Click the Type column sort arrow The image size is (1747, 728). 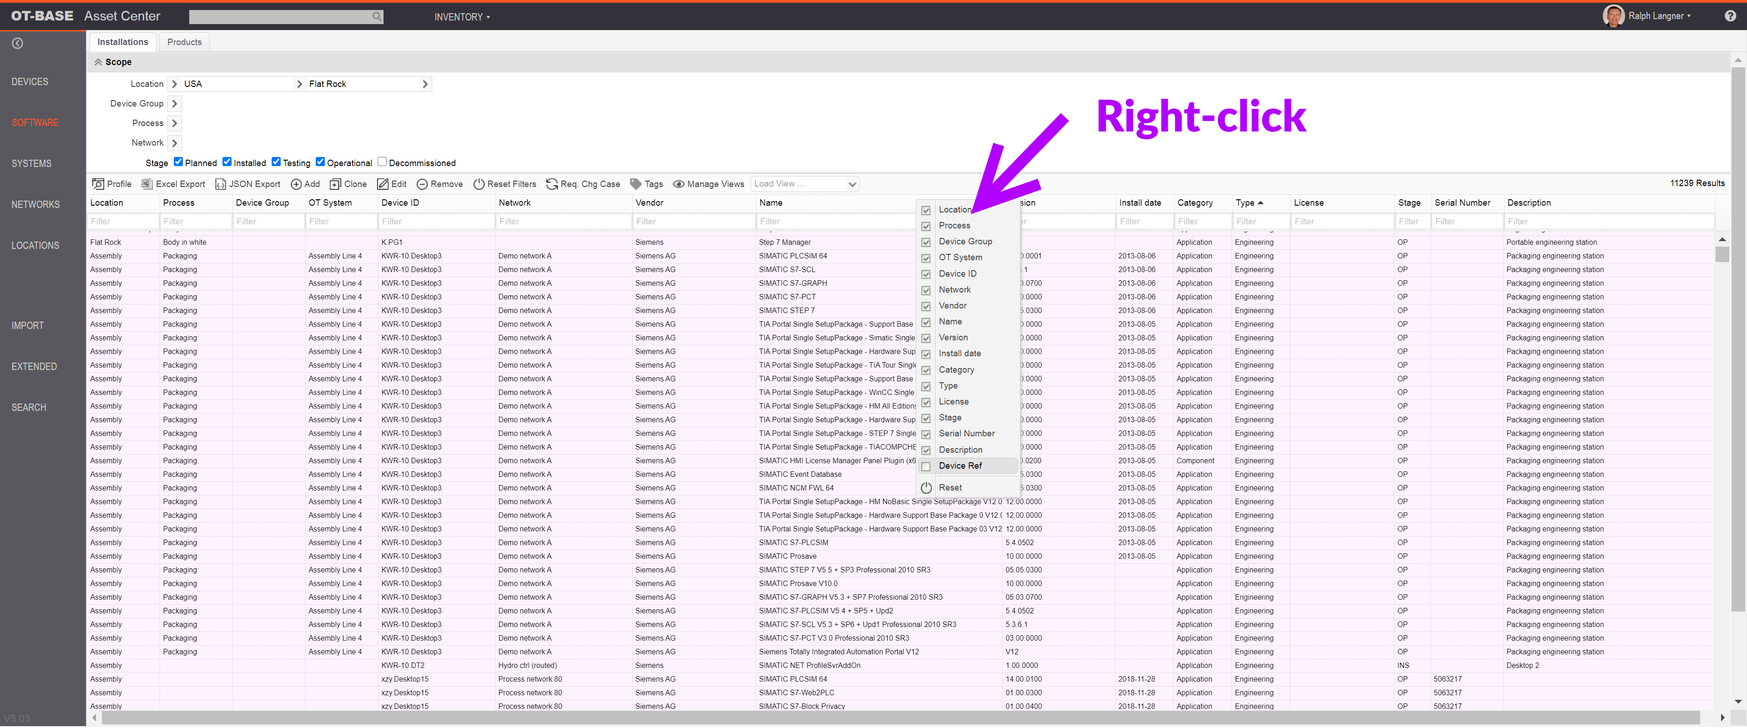[x=1260, y=203]
